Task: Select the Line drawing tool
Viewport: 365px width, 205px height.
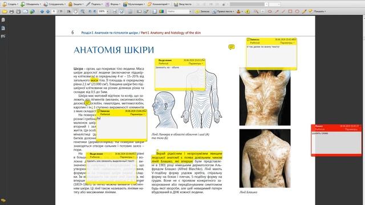Action: pos(283,11)
